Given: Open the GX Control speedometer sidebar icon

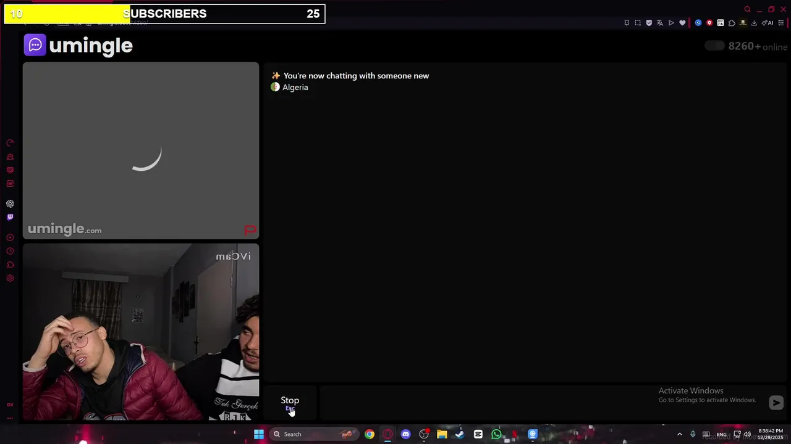Looking at the screenshot, I should pyautogui.click(x=10, y=143).
